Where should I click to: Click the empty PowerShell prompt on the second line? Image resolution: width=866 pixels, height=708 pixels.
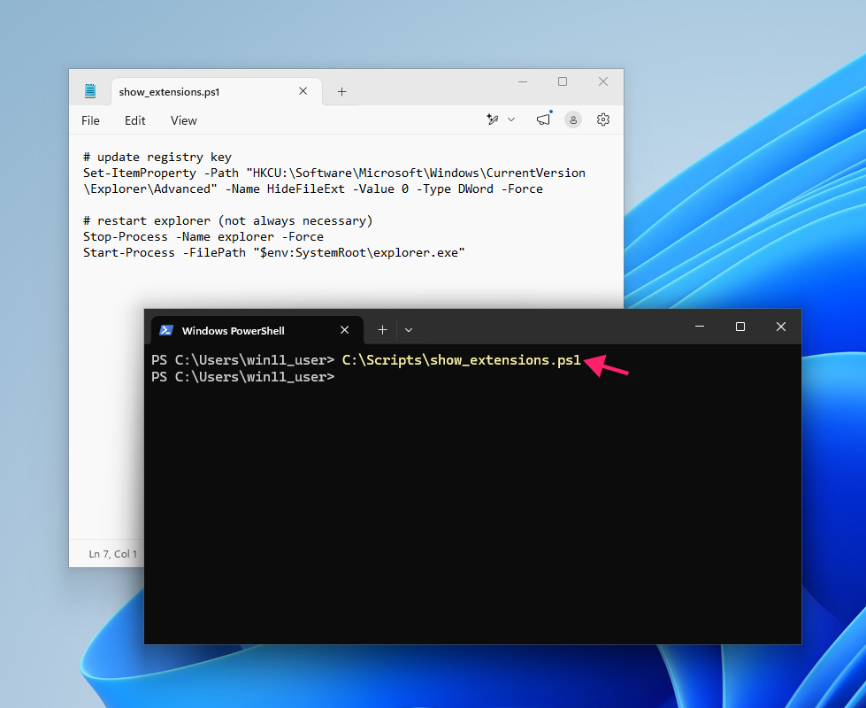pos(243,377)
